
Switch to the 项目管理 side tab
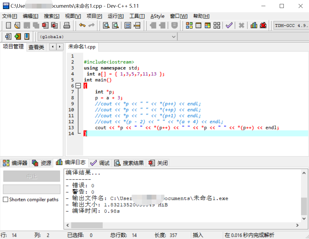click(x=13, y=47)
